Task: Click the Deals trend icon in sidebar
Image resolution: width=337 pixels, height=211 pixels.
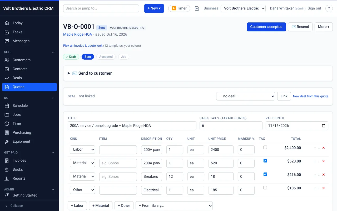Action: point(7,78)
